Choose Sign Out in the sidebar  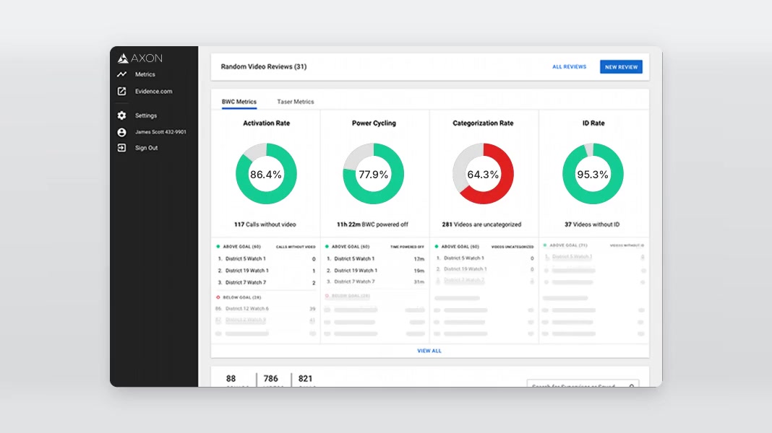[146, 148]
